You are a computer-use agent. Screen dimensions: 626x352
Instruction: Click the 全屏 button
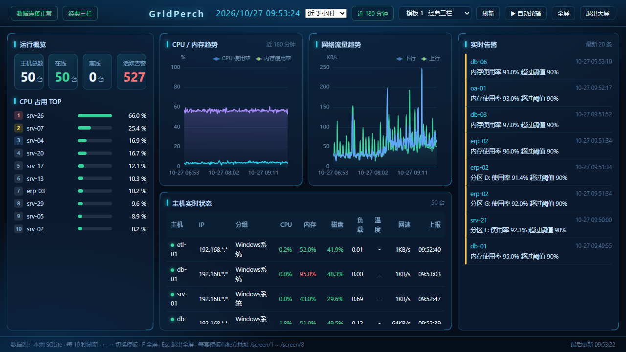point(563,13)
